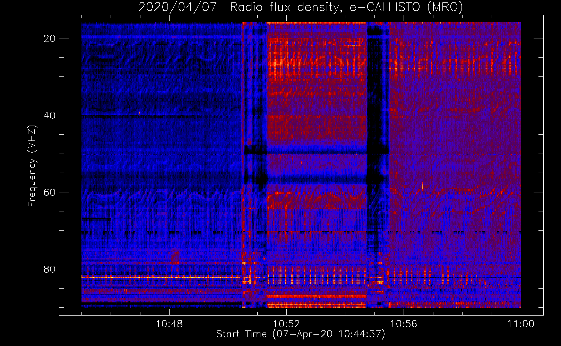Click the '10:48' time tick label
This screenshot has height=346, width=561.
169,324
